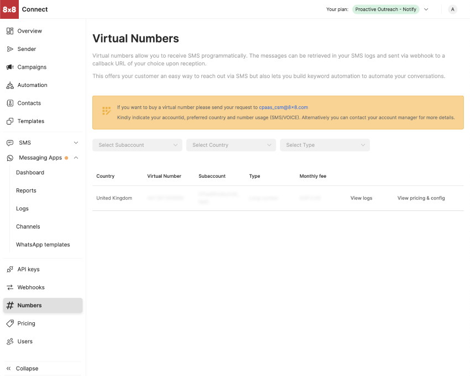Click the Contacts icon
Screen dimensions: 470x376
coord(10,103)
